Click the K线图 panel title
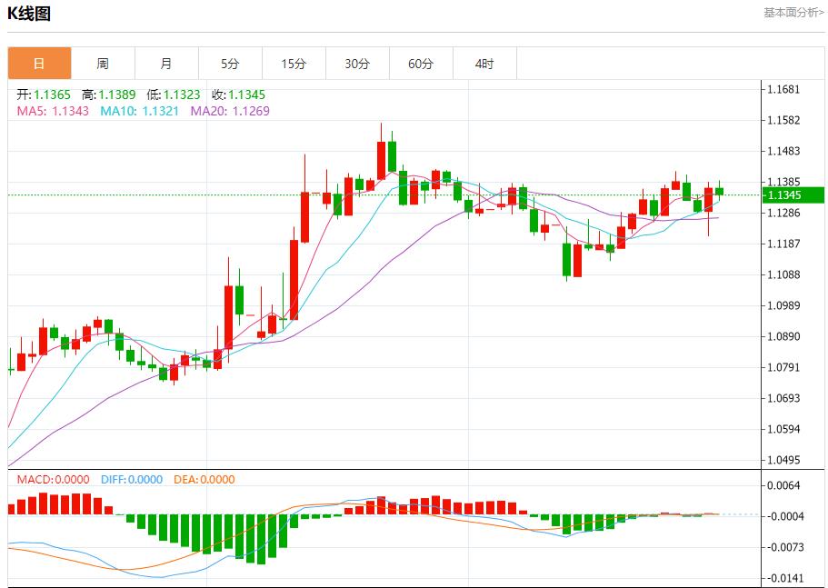 [x=30, y=13]
